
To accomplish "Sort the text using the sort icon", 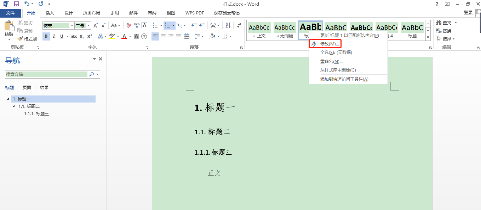I will 228,26.
